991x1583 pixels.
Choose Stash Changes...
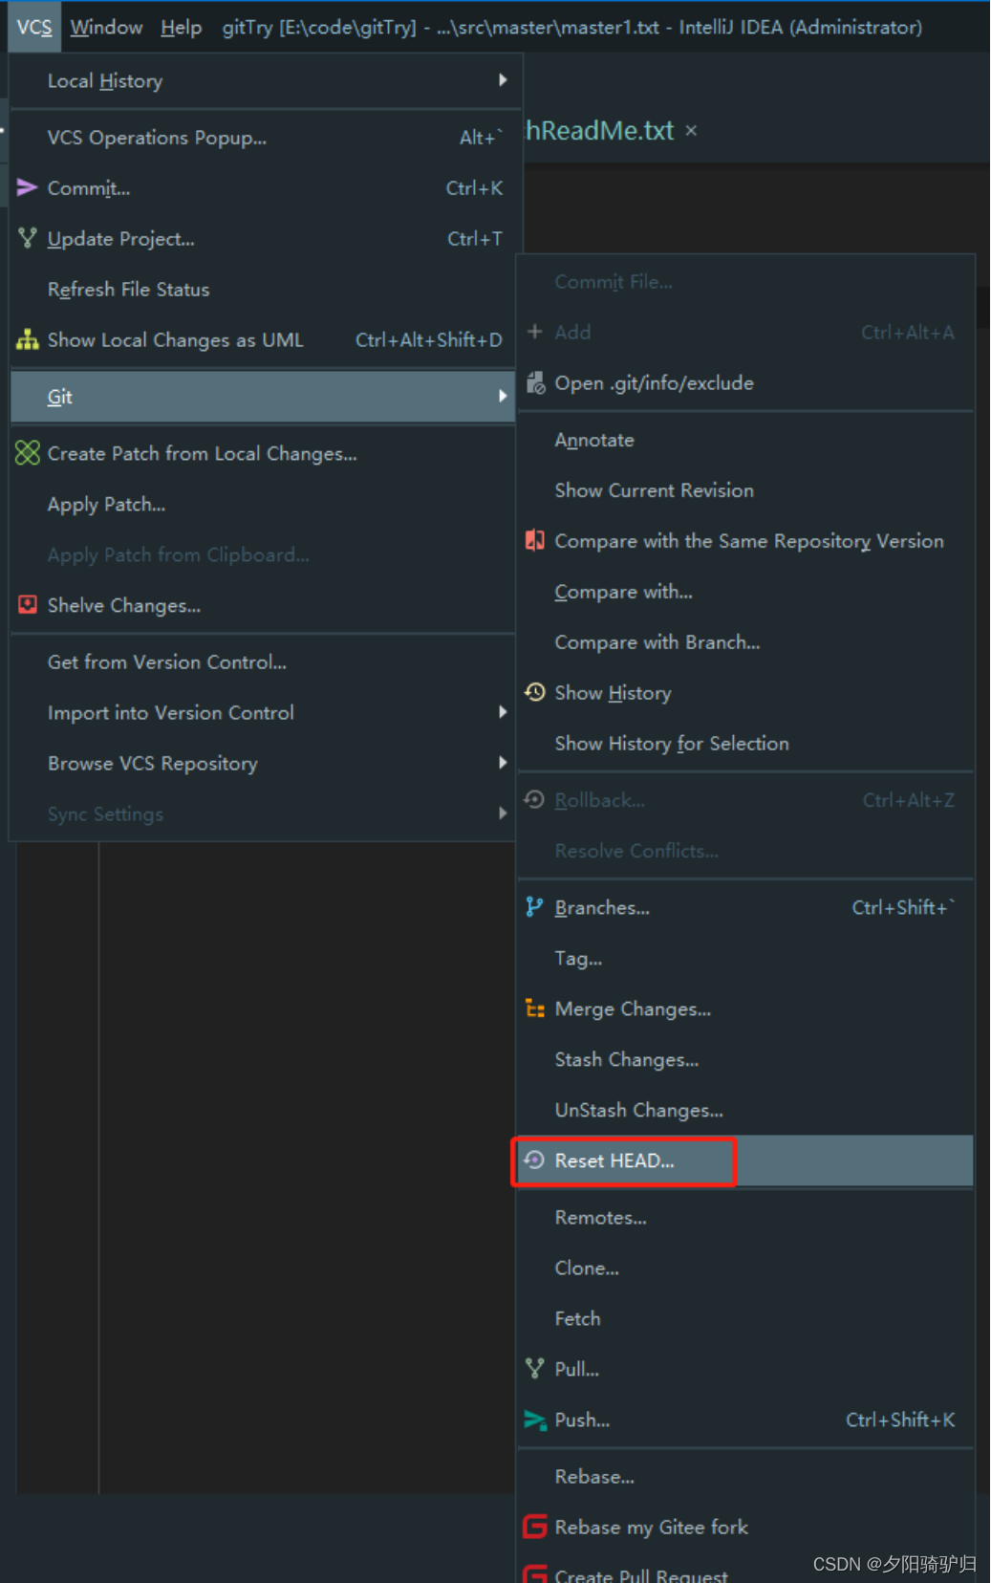[745, 1059]
